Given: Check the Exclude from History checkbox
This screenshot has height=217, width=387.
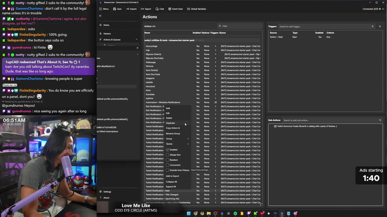Looking at the screenshot, I should click(x=167, y=170).
